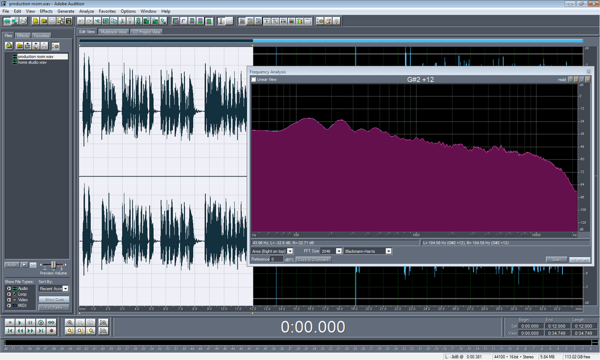Click the Show Cues button
This screenshot has width=600, height=360.
click(x=54, y=299)
